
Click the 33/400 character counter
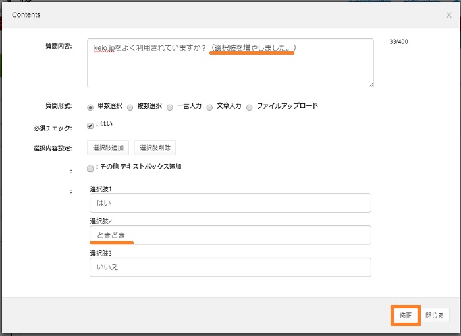pos(399,43)
